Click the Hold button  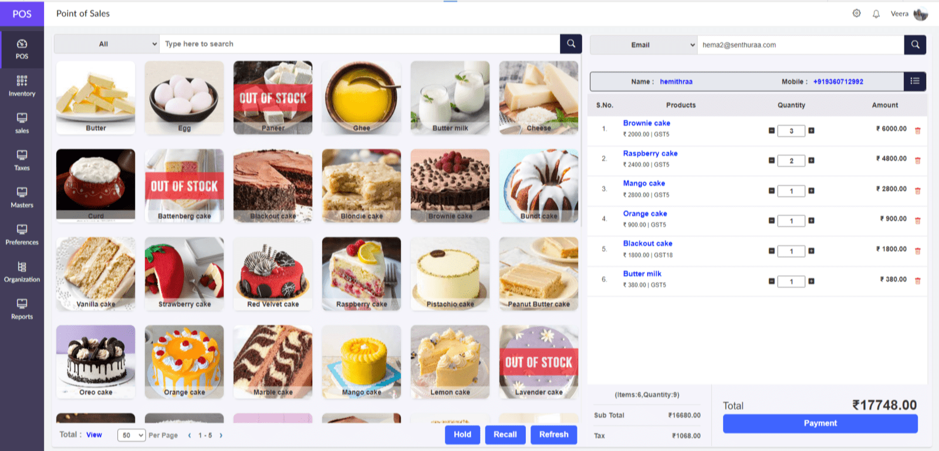coord(462,435)
